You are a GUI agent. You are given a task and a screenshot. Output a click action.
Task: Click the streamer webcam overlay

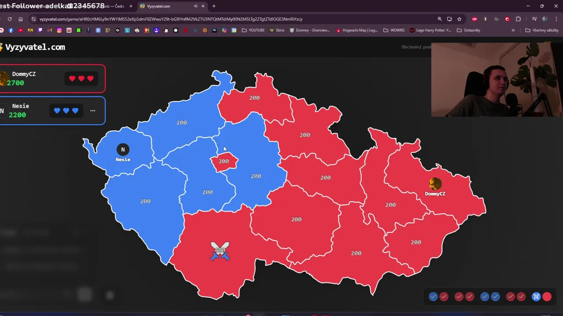point(497,79)
